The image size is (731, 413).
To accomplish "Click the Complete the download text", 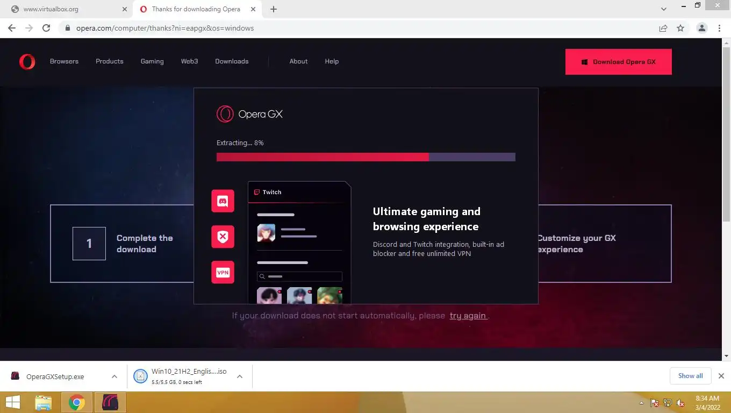I will [x=145, y=244].
